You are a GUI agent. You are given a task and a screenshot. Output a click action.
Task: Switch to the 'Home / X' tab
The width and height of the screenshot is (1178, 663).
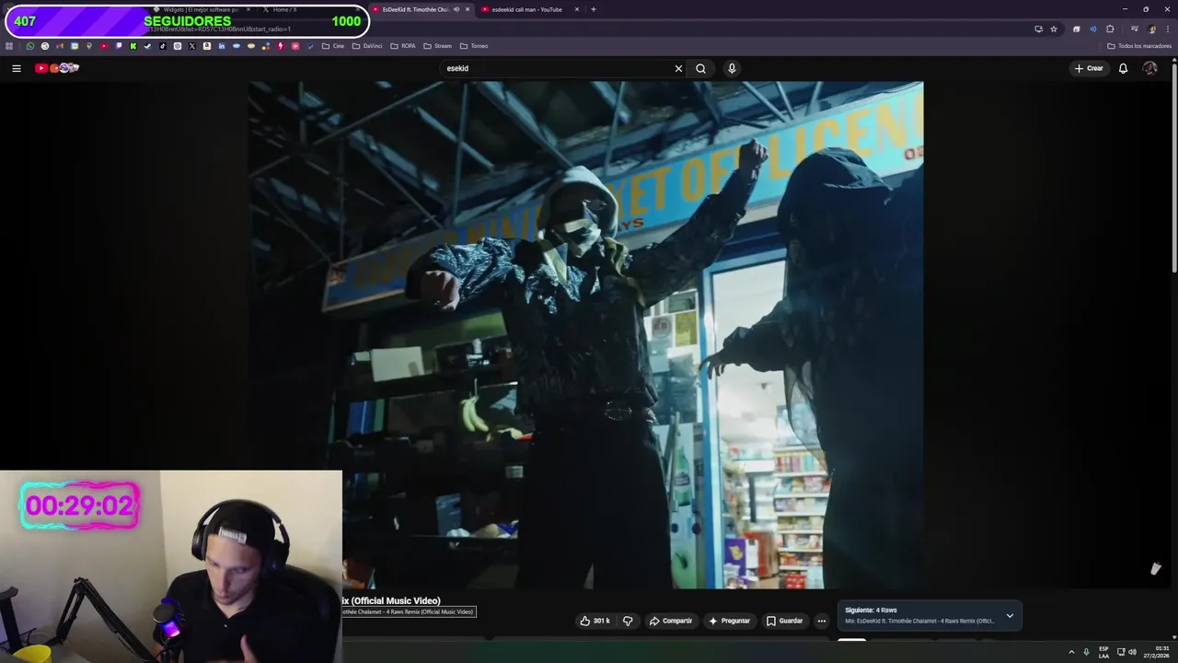point(284,9)
